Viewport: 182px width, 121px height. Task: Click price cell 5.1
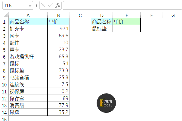pyautogui.click(x=58, y=64)
